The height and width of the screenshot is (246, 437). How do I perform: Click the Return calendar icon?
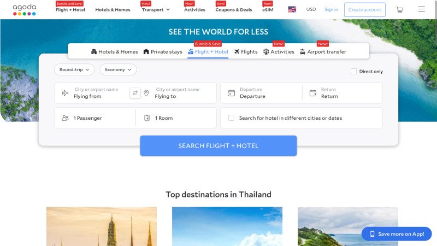click(313, 93)
